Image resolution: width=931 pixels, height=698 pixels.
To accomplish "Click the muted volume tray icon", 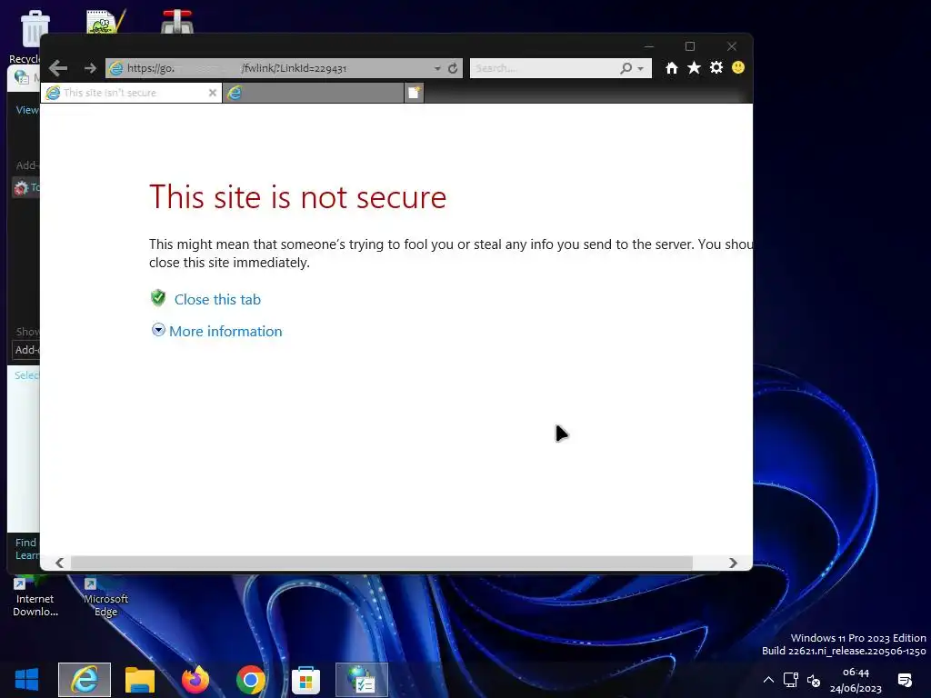I will tap(814, 680).
